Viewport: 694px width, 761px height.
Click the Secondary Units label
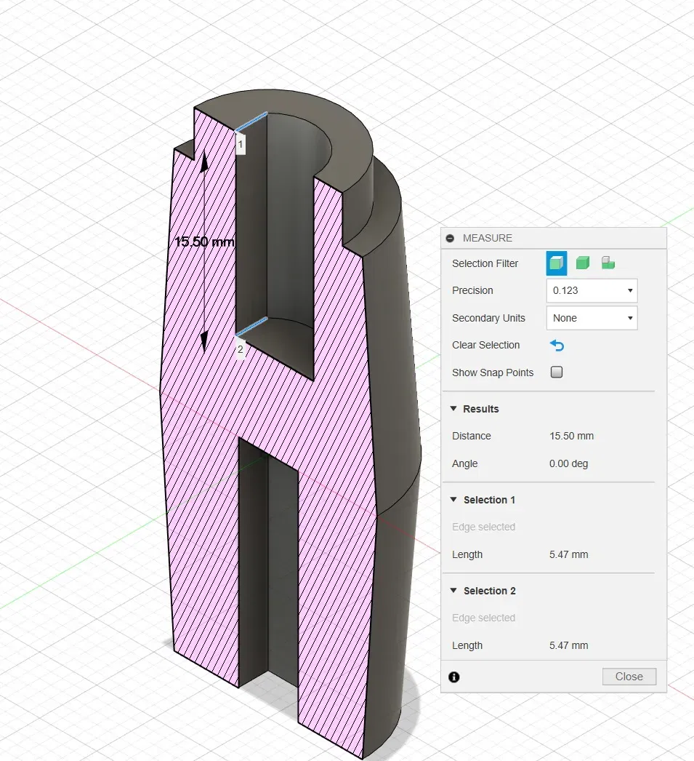tap(488, 319)
